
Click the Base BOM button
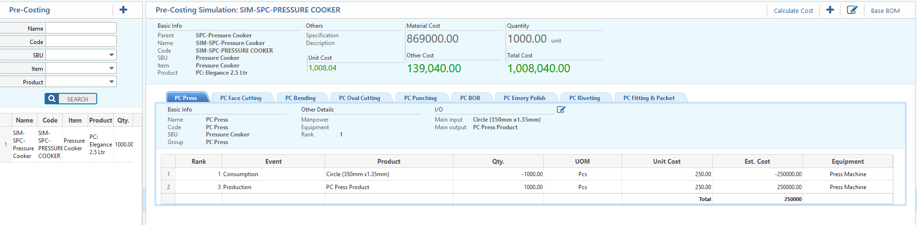pyautogui.click(x=885, y=11)
